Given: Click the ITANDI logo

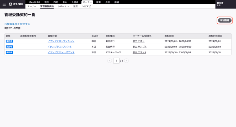Looking at the screenshot, I should (16, 4).
